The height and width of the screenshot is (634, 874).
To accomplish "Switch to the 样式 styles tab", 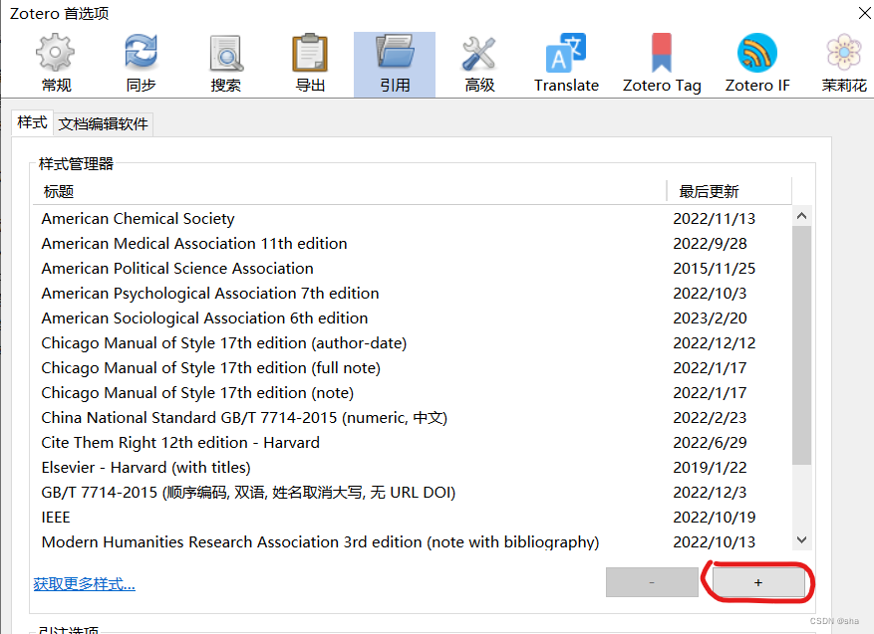I will click(32, 122).
